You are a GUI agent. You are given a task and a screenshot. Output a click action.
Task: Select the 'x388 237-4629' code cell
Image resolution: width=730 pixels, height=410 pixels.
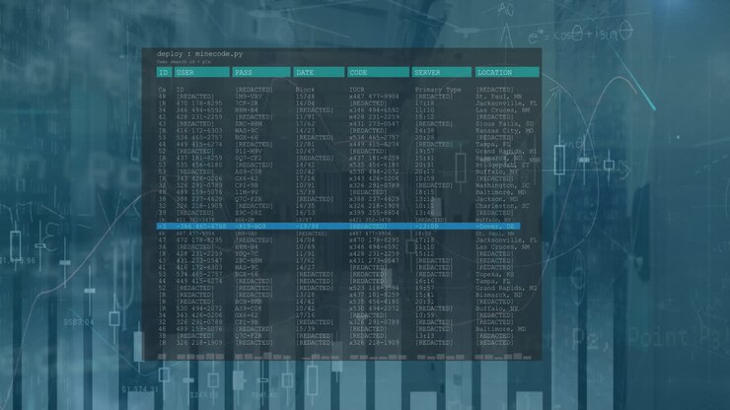[x=374, y=199]
